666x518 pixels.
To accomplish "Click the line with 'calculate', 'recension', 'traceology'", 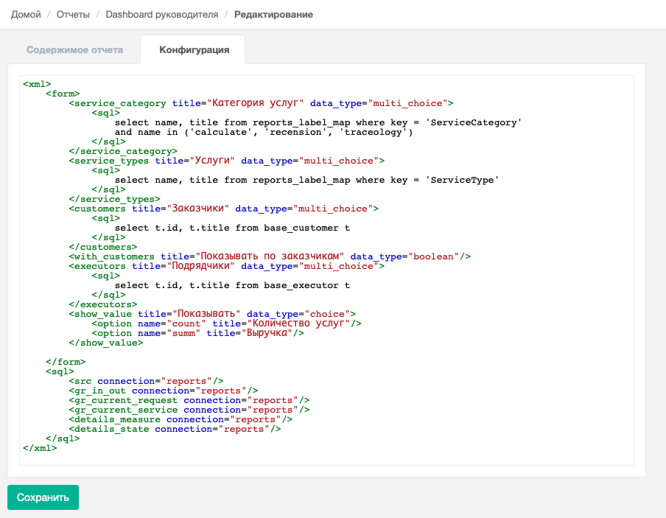I will click(263, 132).
